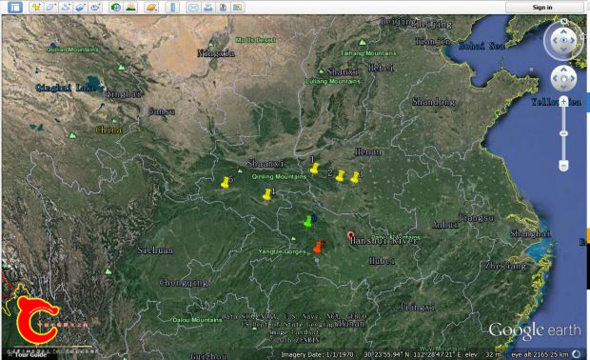Image resolution: width=590 pixels, height=360 pixels.
Task: Select the Add Image Overlay tool
Action: pos(81,8)
